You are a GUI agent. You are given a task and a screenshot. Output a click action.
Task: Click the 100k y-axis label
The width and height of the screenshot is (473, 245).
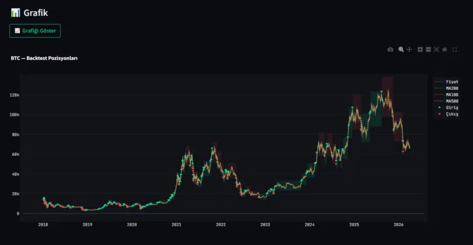click(14, 115)
